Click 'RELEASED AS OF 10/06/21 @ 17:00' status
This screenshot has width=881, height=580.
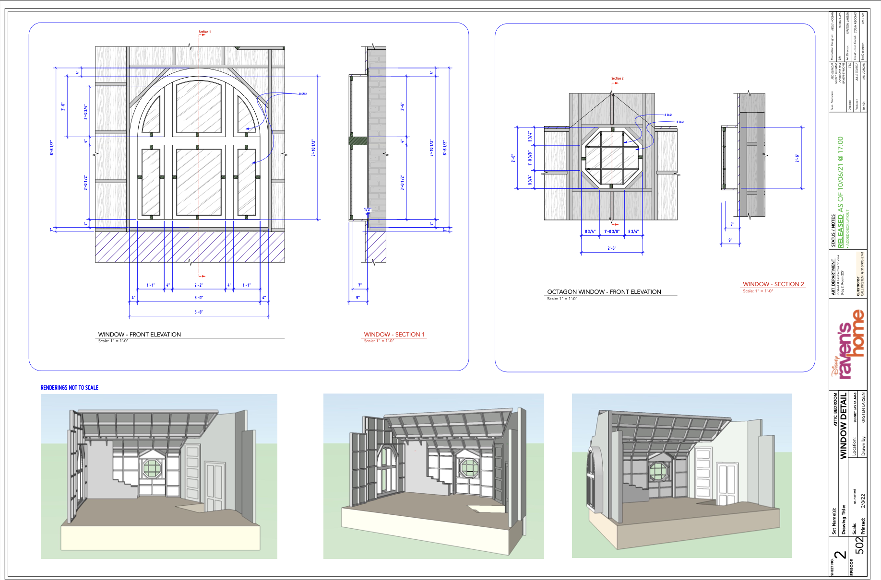coord(840,192)
